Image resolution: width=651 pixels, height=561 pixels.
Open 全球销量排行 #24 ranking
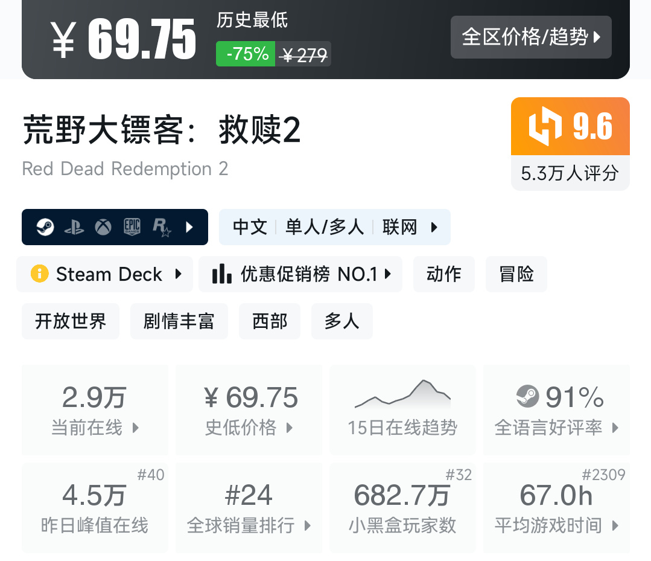[249, 508]
